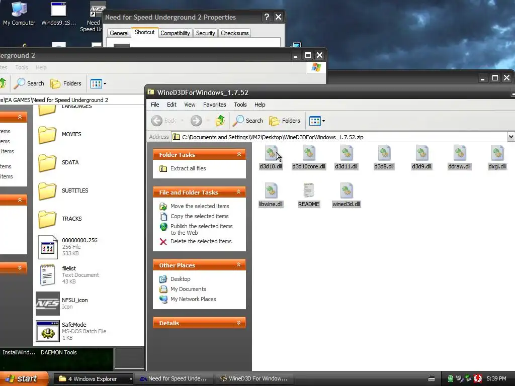Select the d3d8.dll file icon
Screen dimensions: 515x386
(384, 153)
